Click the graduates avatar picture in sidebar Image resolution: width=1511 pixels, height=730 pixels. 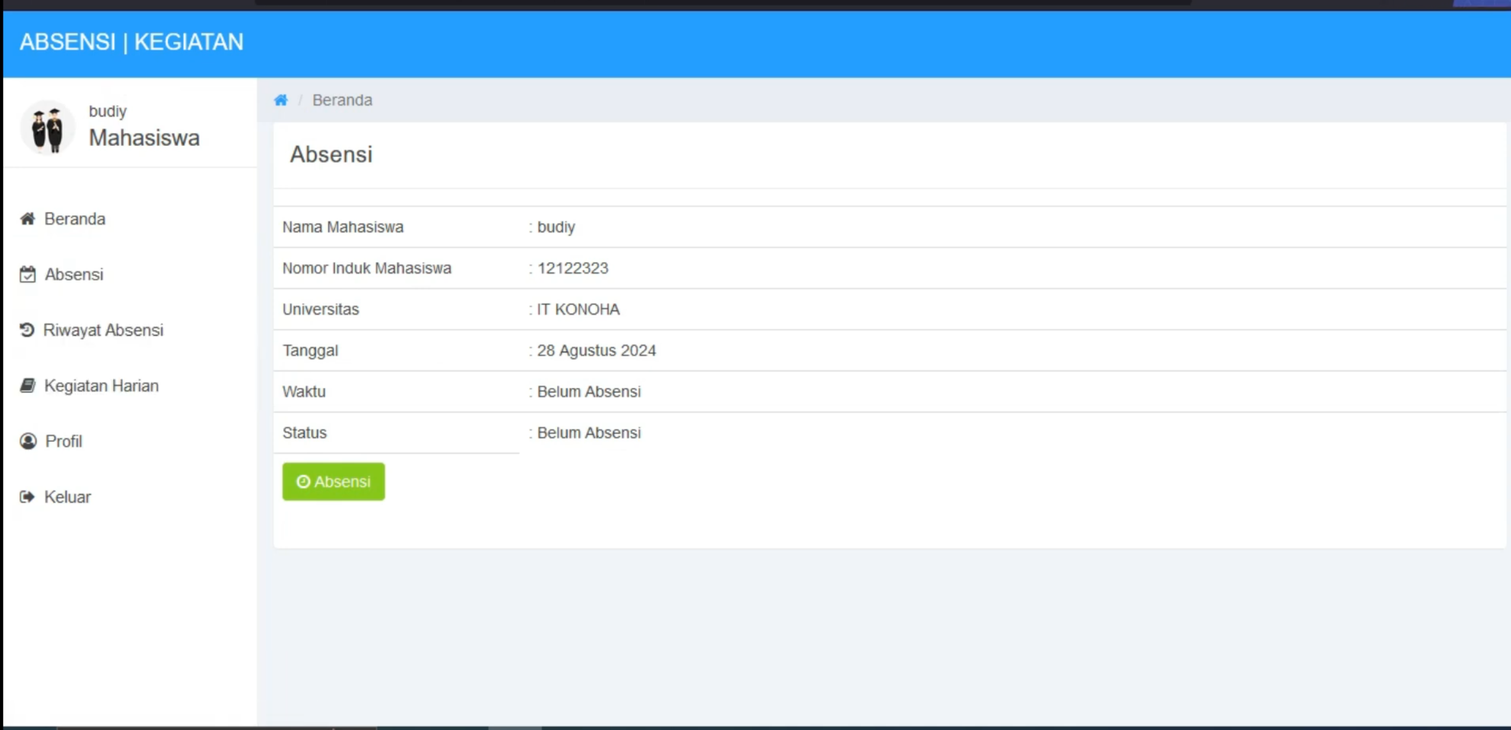[47, 127]
